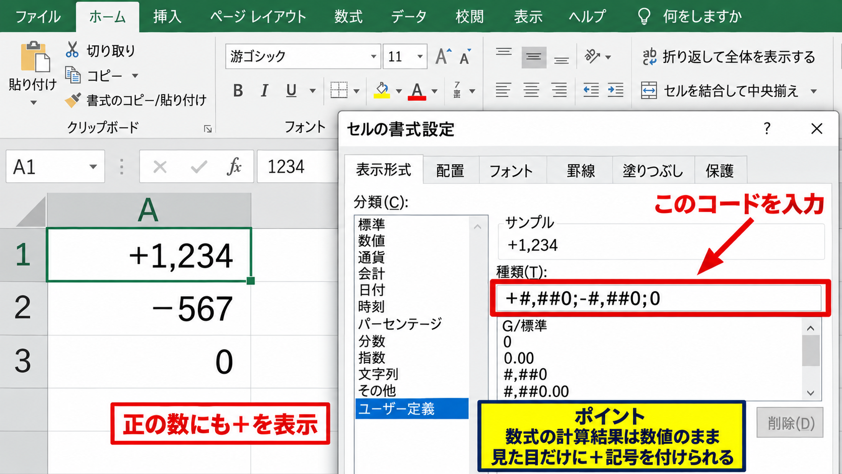Screen dimensions: 842x474
Task: Center cell text horizontally
Action: 531,90
